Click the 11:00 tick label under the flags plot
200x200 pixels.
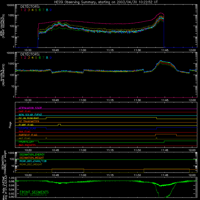83,150
